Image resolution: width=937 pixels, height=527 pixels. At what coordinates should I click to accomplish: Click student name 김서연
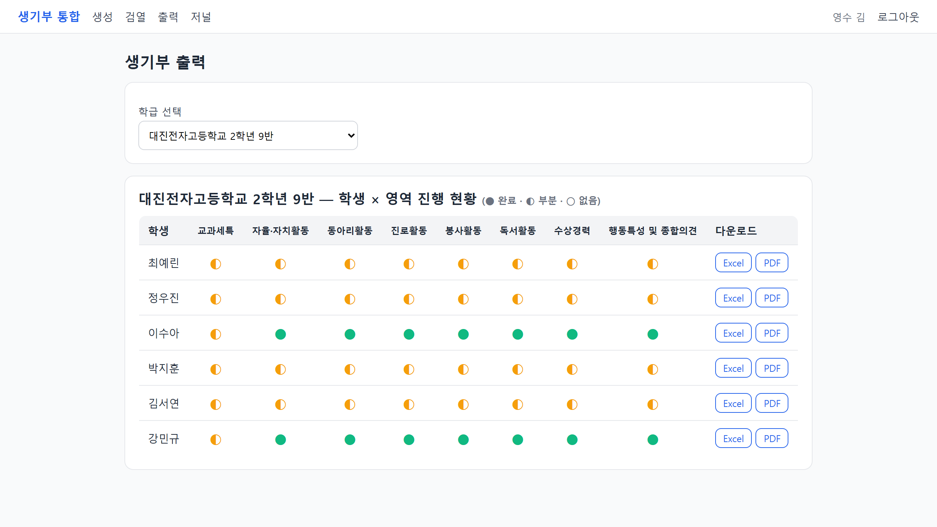pyautogui.click(x=164, y=403)
